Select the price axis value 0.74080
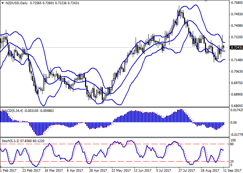The image size is (243, 173). tap(237, 25)
